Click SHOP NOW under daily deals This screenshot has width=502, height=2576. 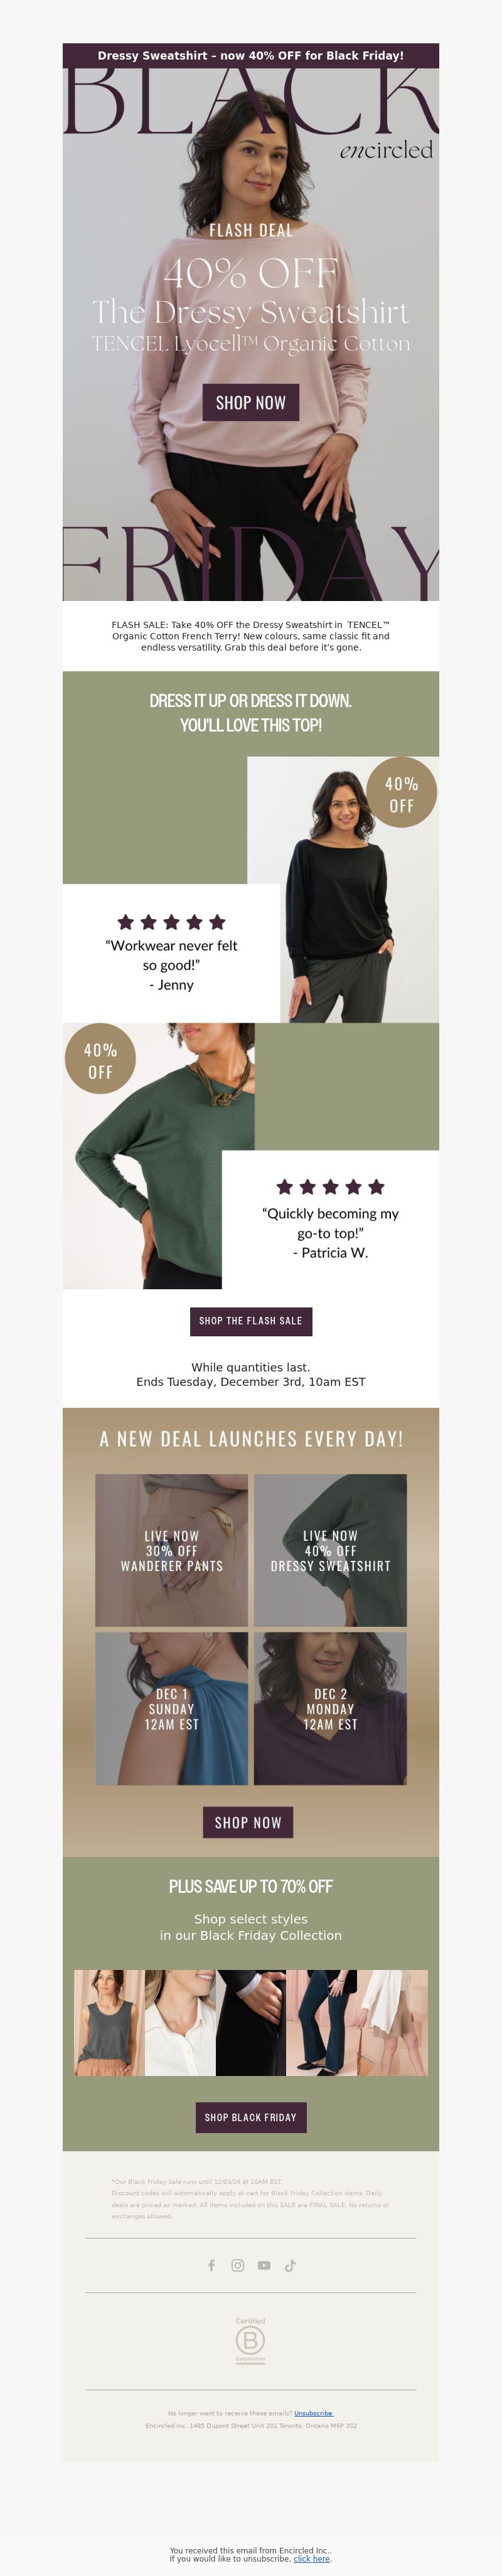248,1822
